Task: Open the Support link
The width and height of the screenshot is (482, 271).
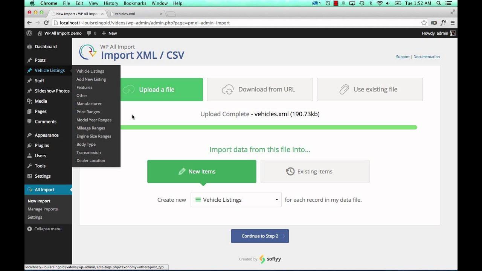Action: tap(403, 57)
